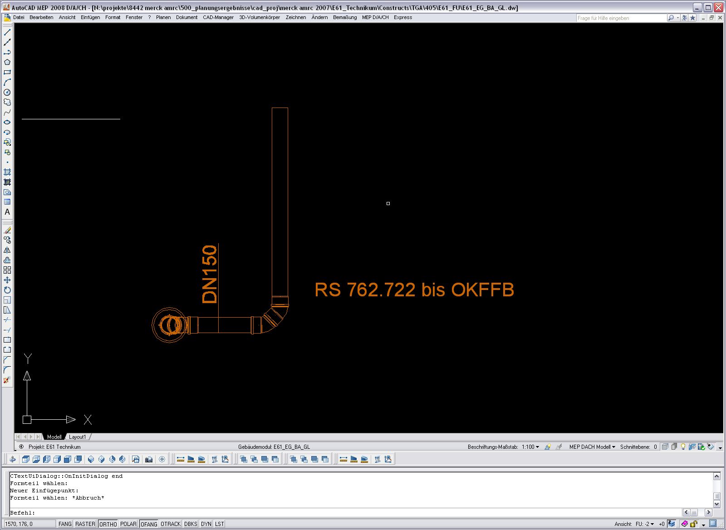
Task: Click the Projekt: E61 Technikum label
Action: (x=54, y=447)
